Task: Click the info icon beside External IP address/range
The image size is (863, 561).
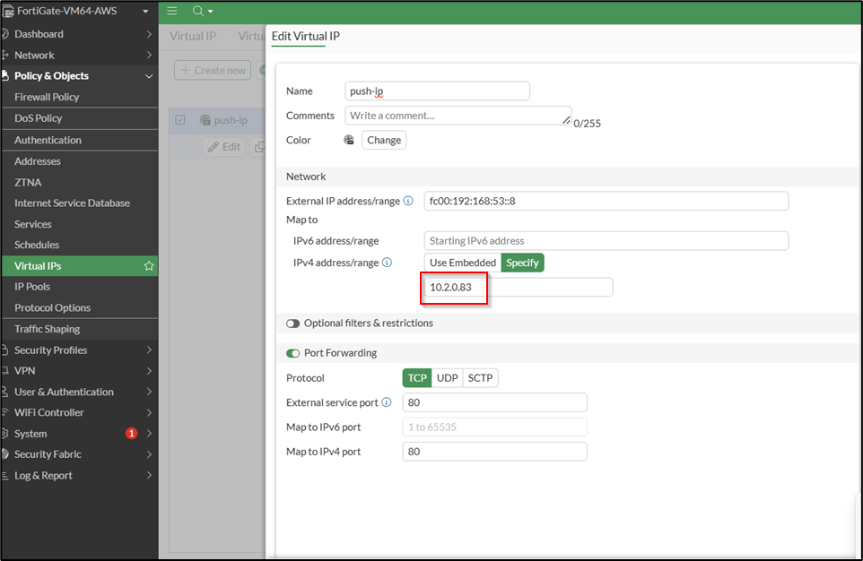Action: pos(409,200)
